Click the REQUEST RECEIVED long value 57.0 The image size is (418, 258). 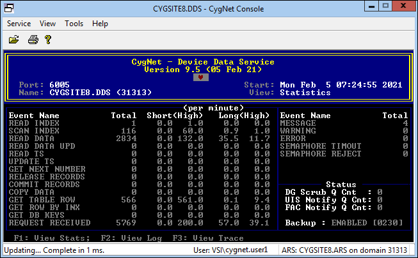pyautogui.click(x=229, y=223)
